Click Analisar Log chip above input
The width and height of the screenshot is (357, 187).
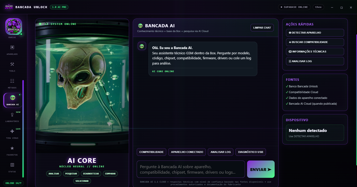221,152
